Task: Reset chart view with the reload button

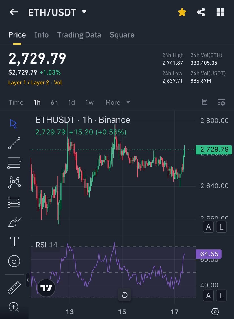Action: (125, 295)
